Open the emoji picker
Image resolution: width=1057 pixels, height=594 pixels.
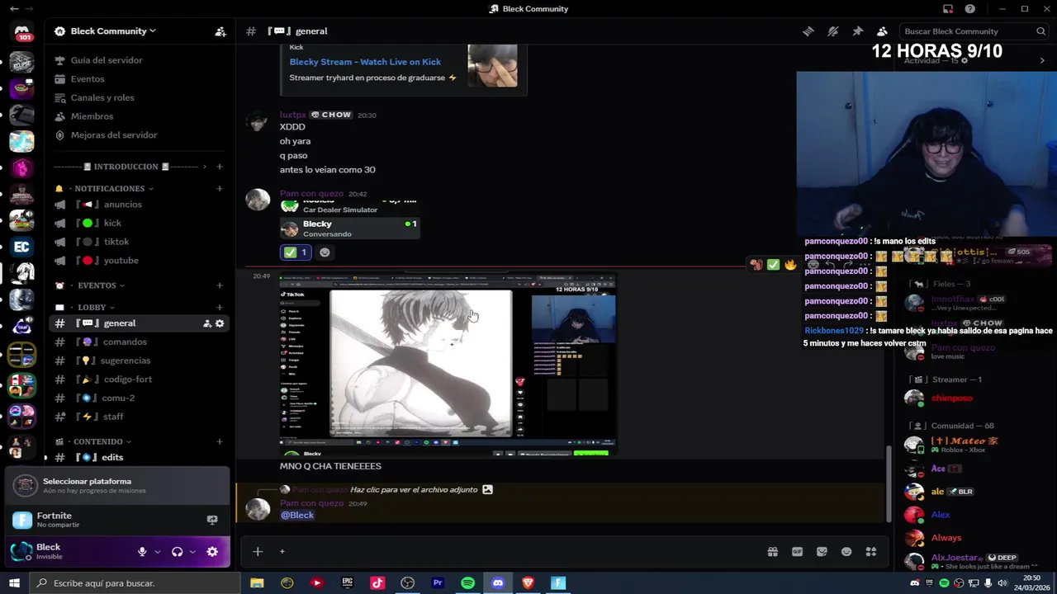(846, 552)
